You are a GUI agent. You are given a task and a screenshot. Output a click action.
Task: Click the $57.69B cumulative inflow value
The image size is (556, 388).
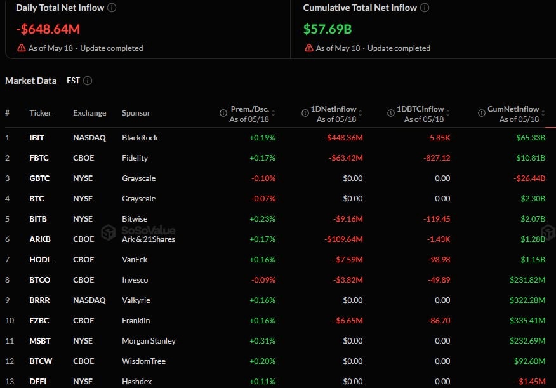[x=328, y=29]
